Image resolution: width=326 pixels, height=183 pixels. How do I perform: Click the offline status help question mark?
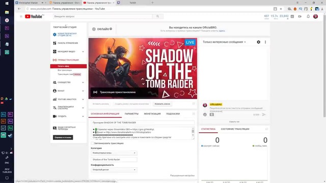click(111, 29)
